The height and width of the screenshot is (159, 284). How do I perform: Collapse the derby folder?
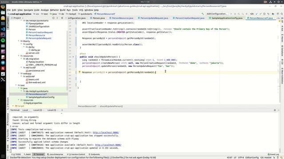point(24,47)
